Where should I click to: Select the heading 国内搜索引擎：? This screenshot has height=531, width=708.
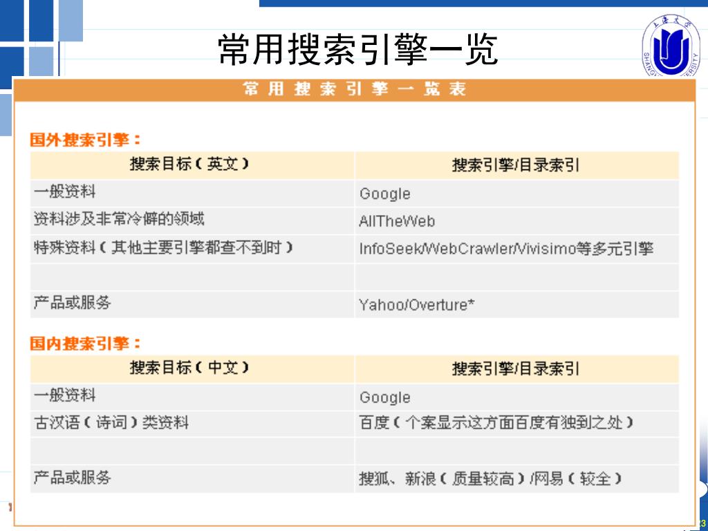coord(85,343)
